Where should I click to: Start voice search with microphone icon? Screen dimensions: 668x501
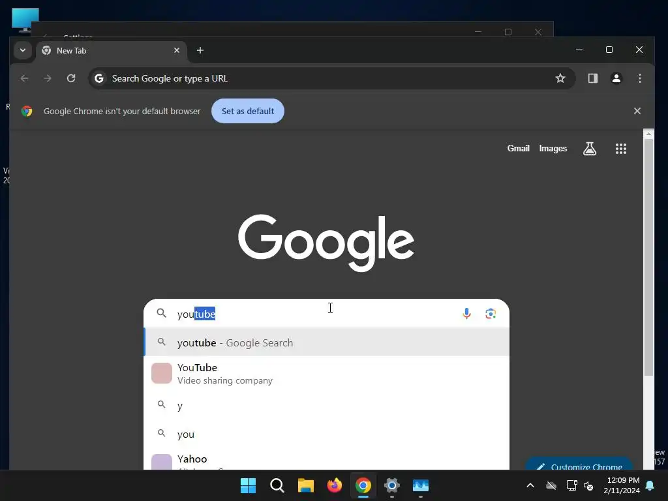coord(466,314)
